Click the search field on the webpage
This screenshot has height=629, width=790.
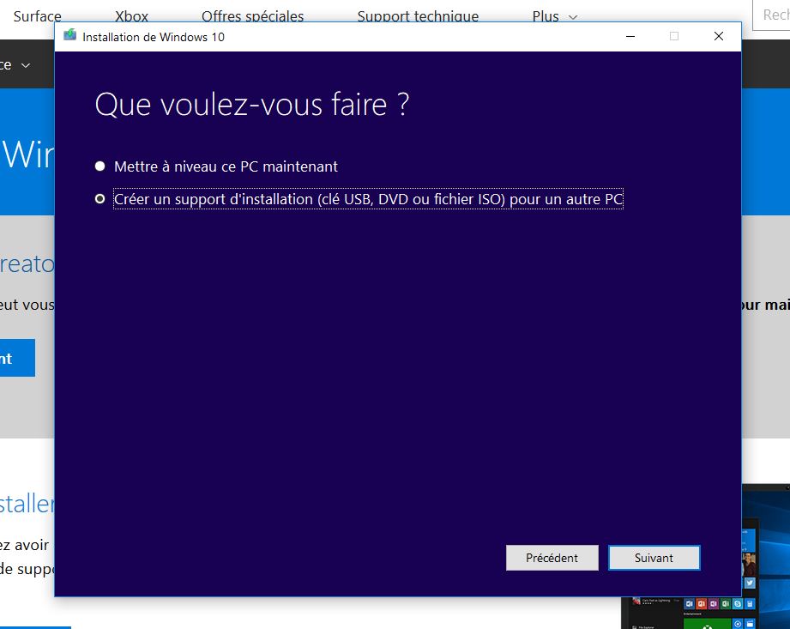pyautogui.click(x=771, y=15)
